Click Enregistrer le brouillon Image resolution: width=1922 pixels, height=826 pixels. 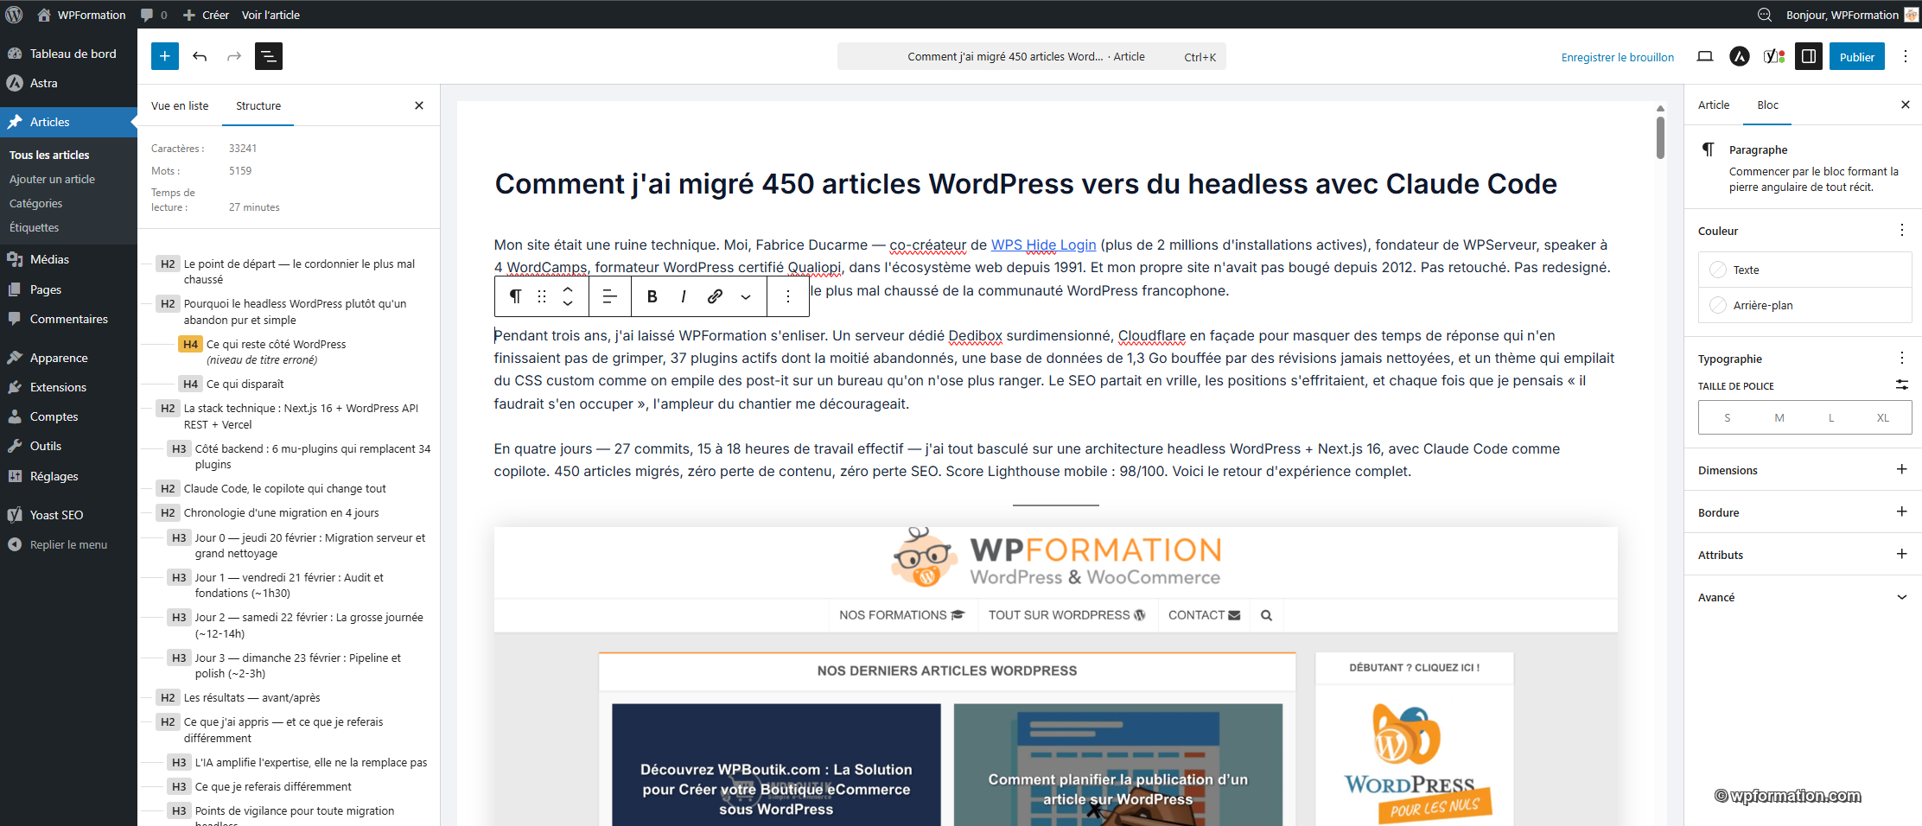(x=1618, y=57)
